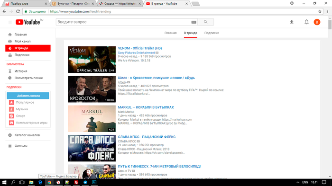Click the upload video icon

click(292, 22)
